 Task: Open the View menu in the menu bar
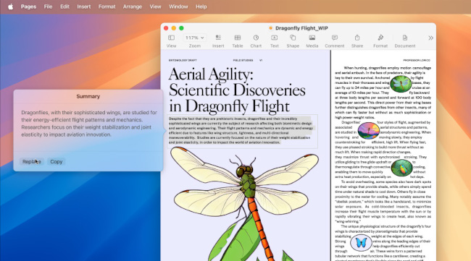pyautogui.click(x=155, y=7)
